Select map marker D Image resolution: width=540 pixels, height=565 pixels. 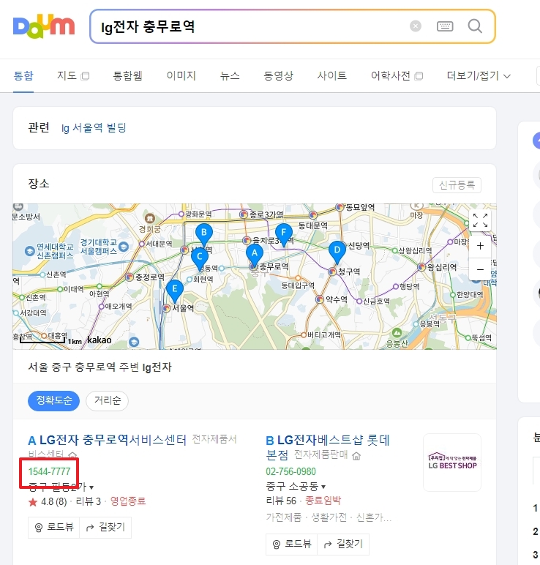pyautogui.click(x=337, y=252)
